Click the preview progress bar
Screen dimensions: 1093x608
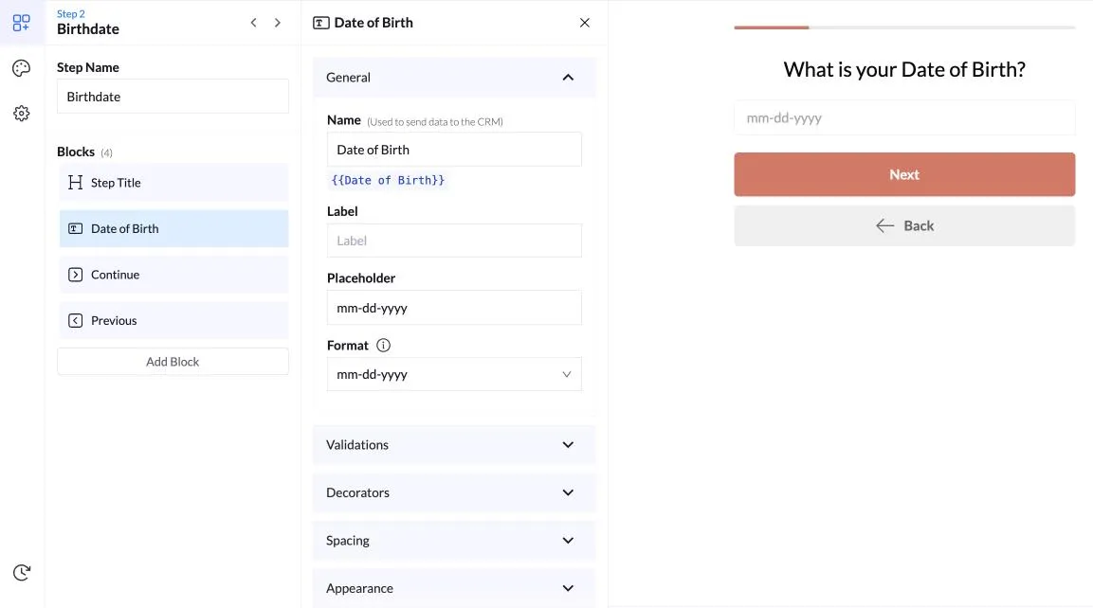[x=904, y=27]
